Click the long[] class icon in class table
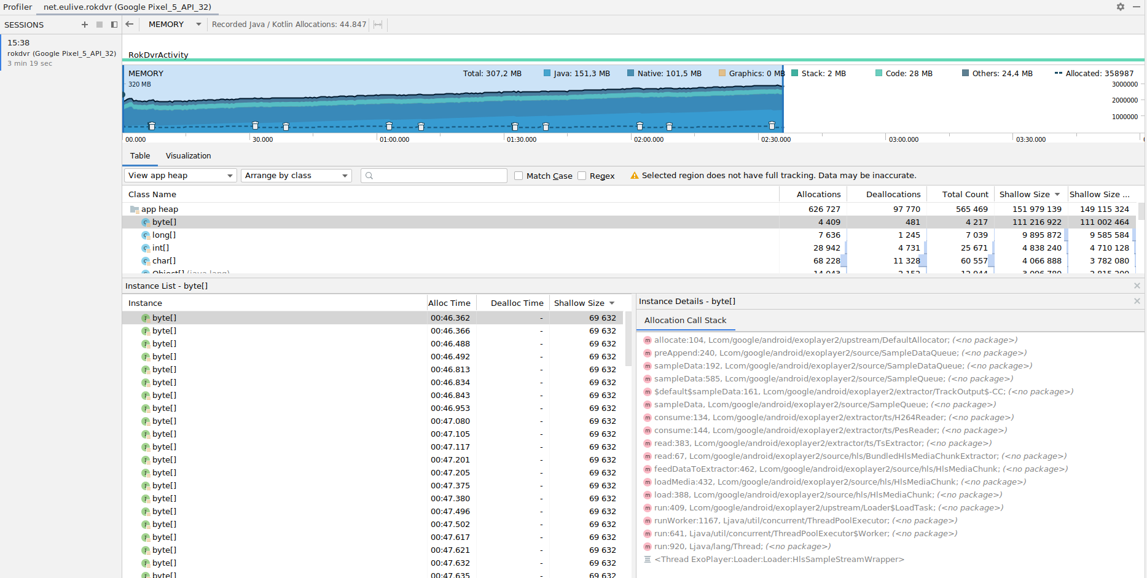 pos(146,235)
